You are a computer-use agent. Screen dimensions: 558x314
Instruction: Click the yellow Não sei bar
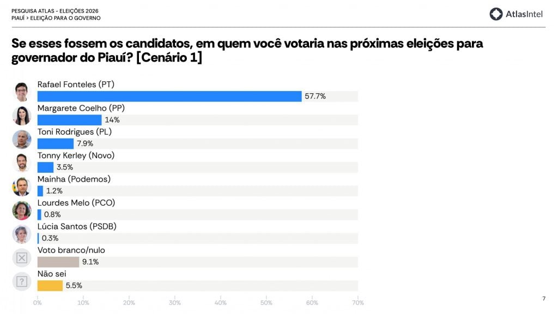pos(50,286)
